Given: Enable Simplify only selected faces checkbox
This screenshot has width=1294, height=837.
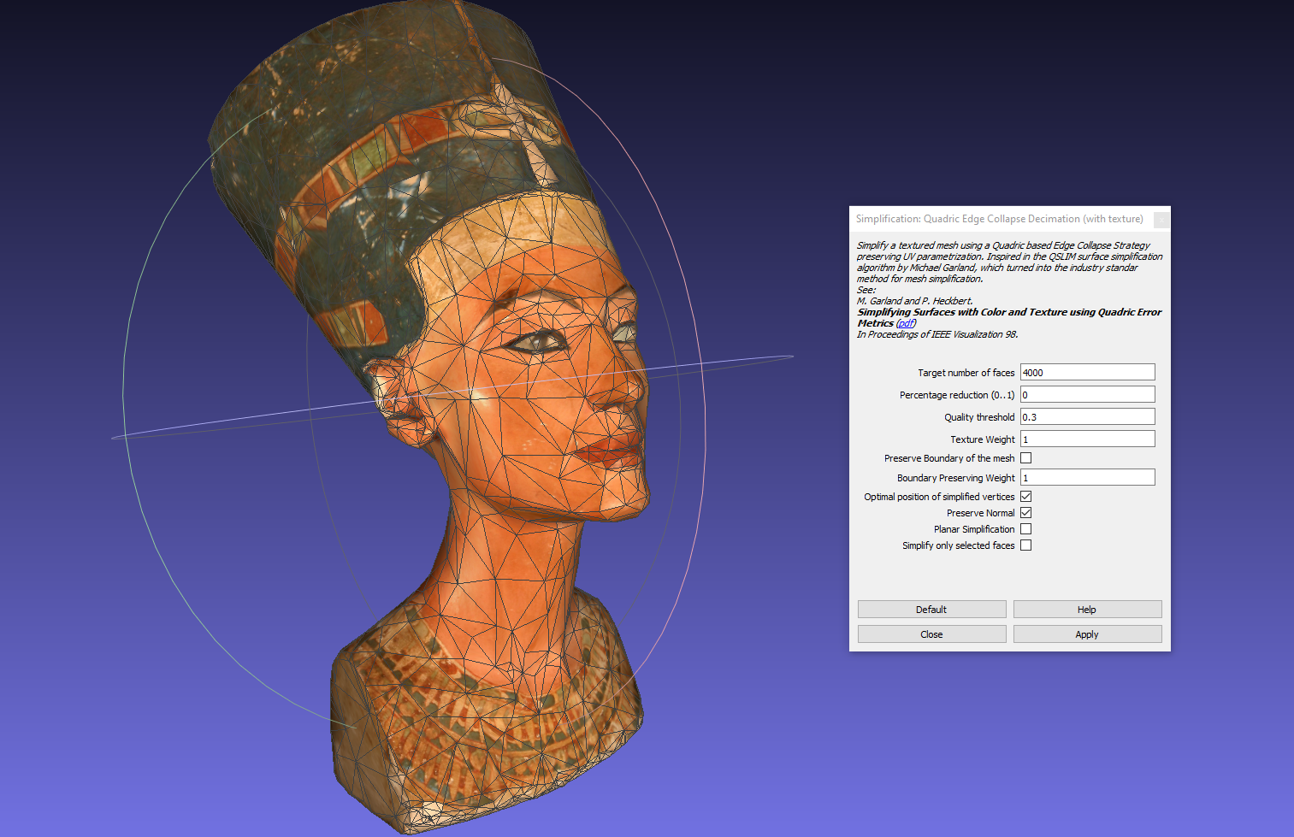Looking at the screenshot, I should [1025, 545].
